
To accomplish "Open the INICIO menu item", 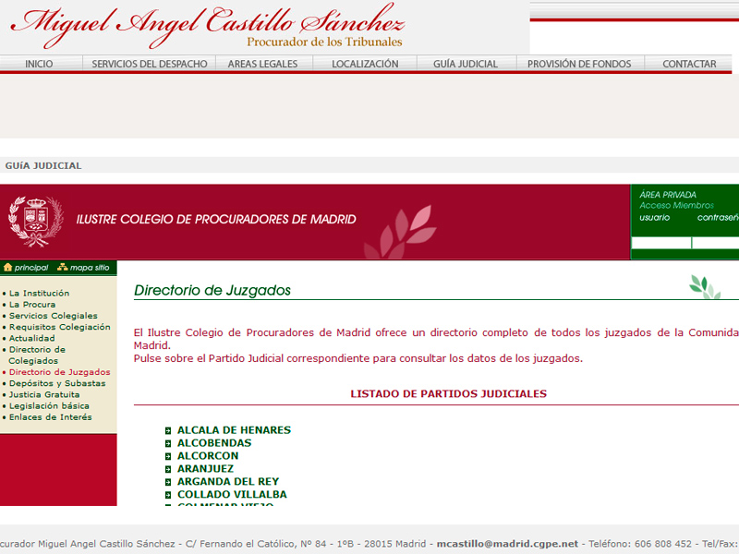I will pos(39,64).
